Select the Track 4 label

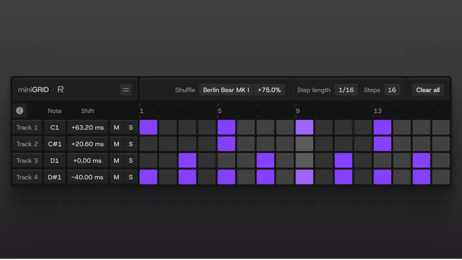(27, 177)
